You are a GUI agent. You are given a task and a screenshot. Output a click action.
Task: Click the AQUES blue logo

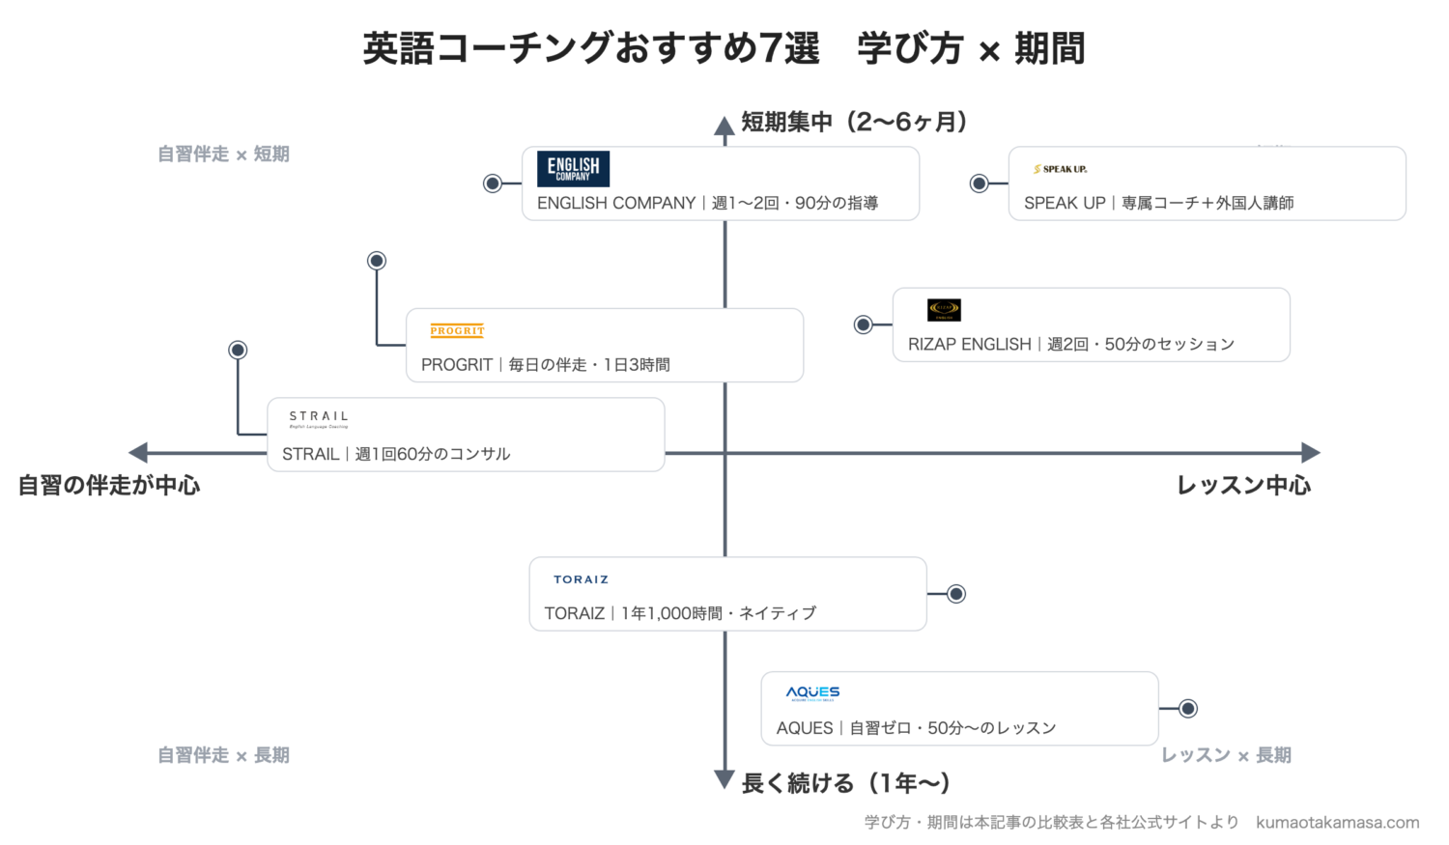(x=812, y=693)
